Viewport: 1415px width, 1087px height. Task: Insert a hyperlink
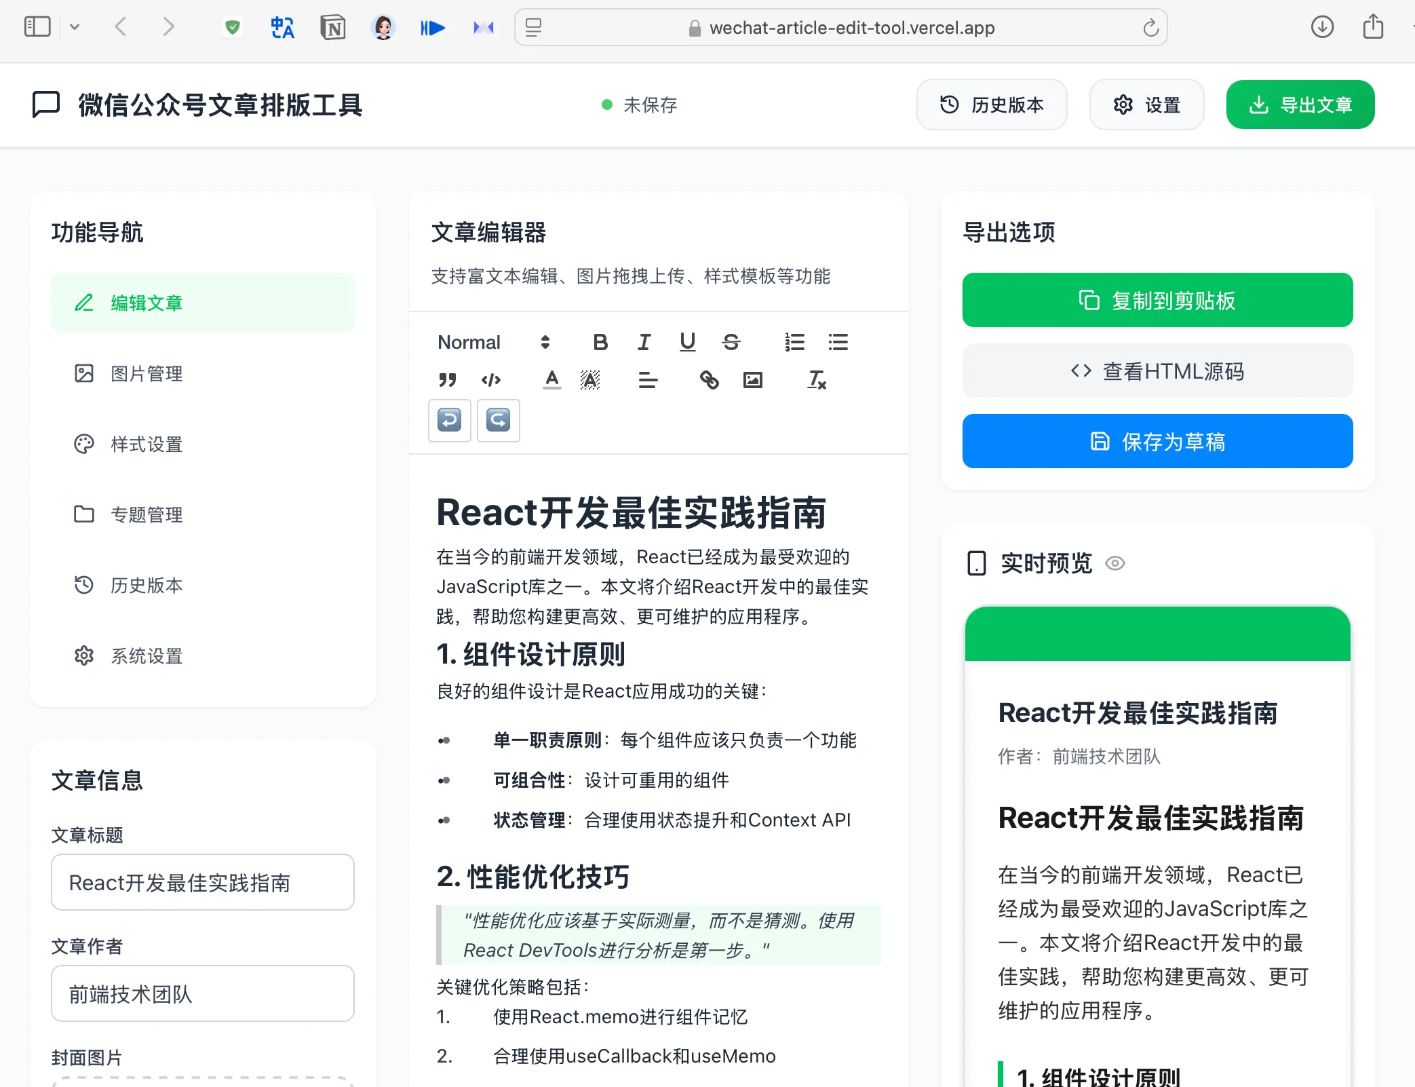710,380
